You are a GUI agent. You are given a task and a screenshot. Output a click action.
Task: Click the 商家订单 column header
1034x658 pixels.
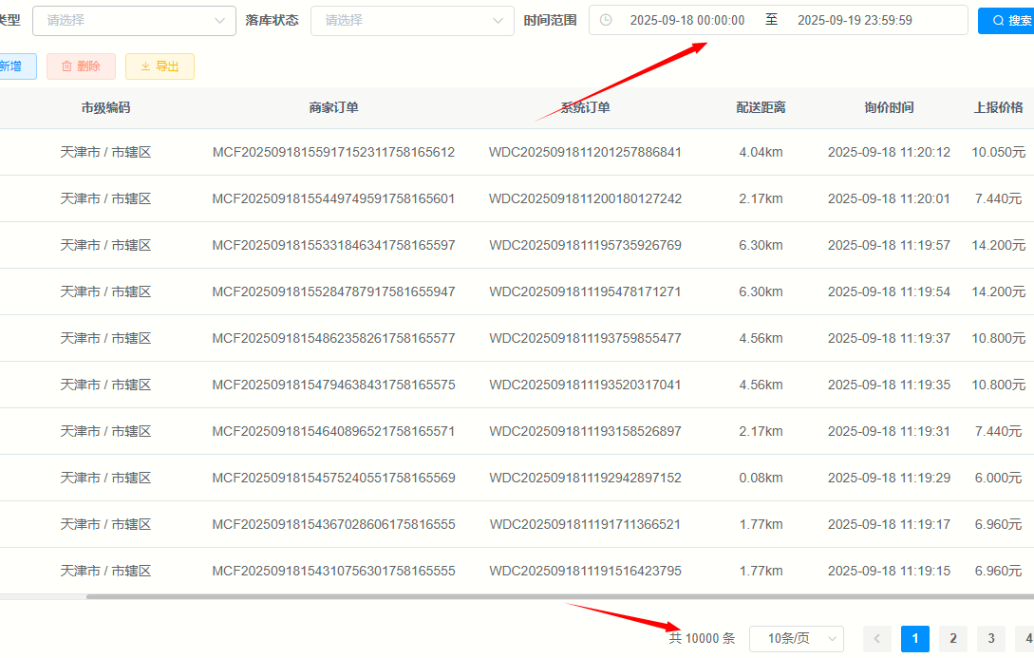(x=333, y=107)
